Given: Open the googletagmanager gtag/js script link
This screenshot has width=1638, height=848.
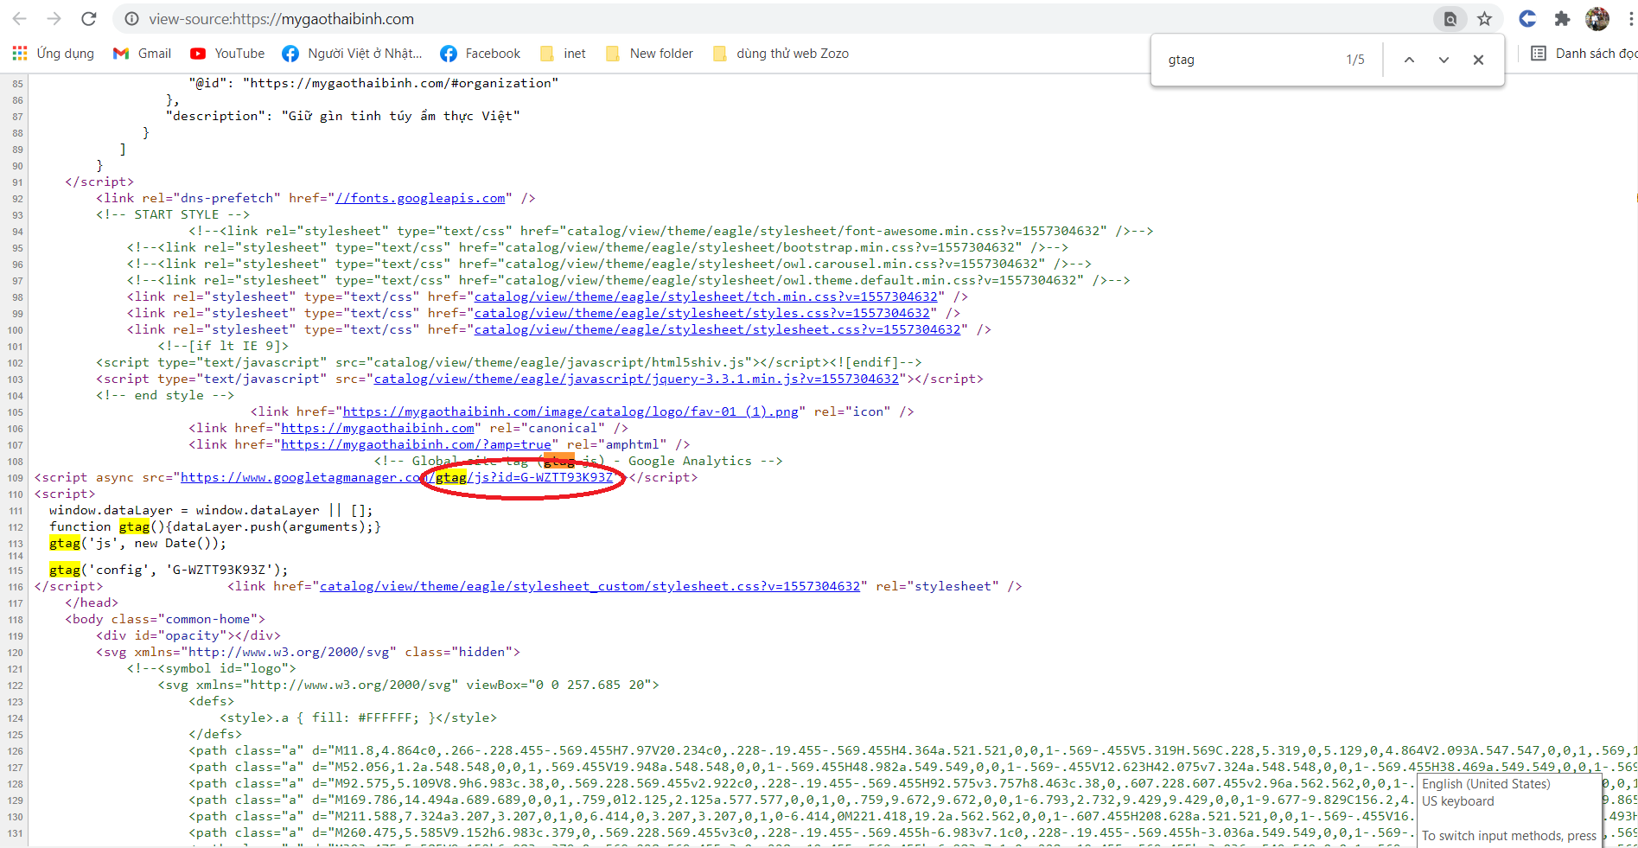Looking at the screenshot, I should point(397,477).
